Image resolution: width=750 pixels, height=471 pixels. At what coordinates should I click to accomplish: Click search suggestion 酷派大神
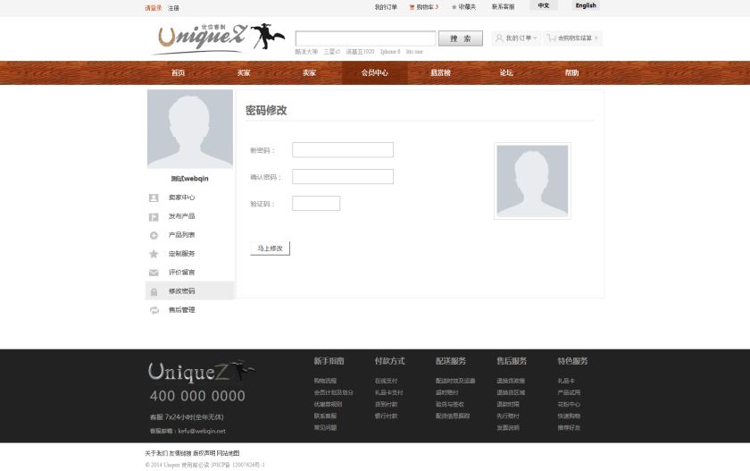click(306, 52)
